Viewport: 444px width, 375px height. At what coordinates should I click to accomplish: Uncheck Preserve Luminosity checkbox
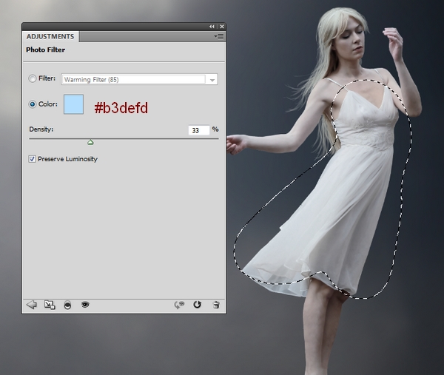tap(32, 159)
